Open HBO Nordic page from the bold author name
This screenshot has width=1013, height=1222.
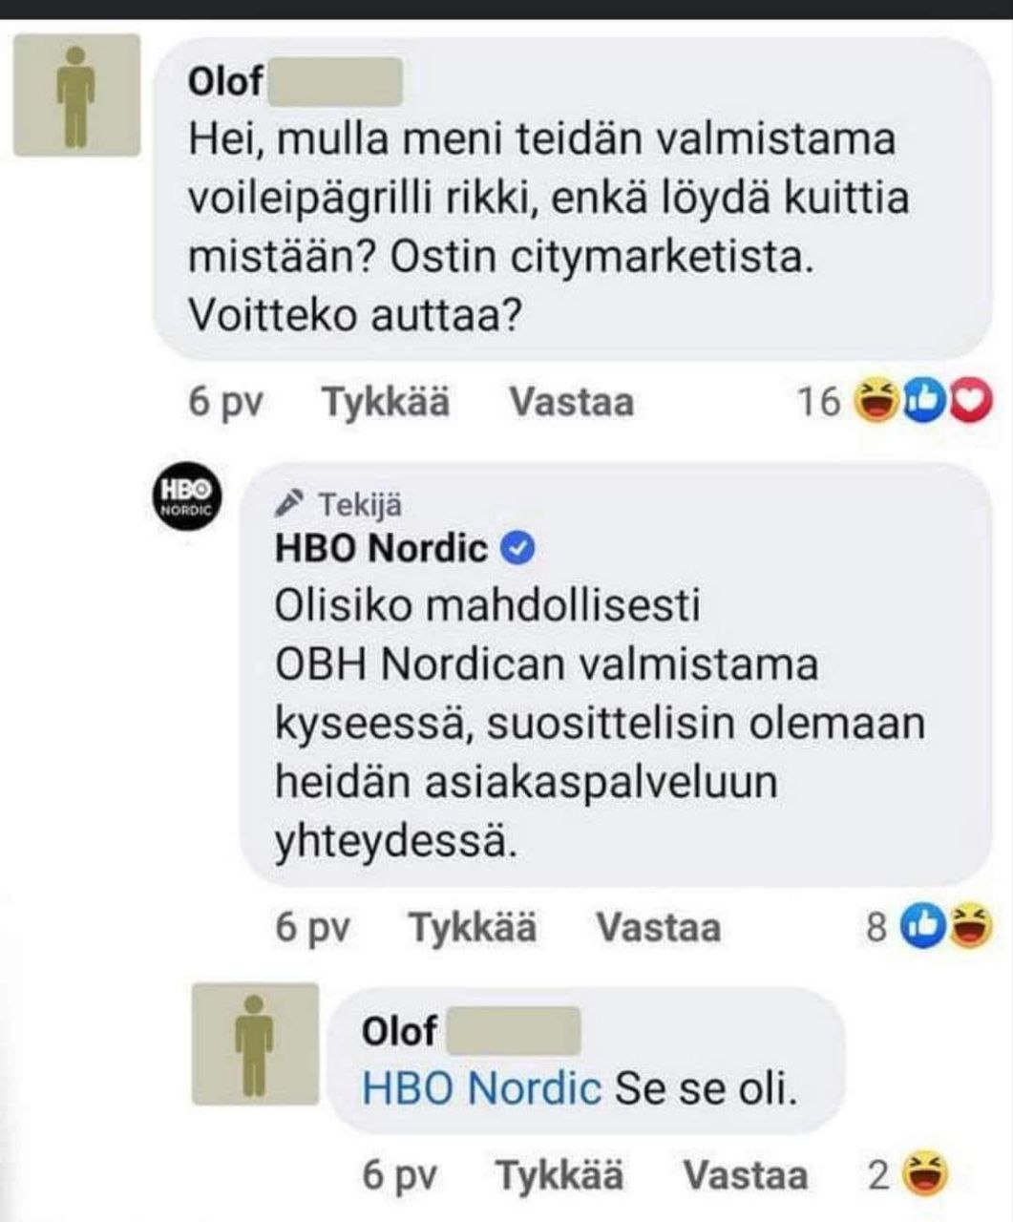coord(381,549)
